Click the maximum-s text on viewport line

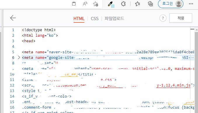click(x=185, y=69)
